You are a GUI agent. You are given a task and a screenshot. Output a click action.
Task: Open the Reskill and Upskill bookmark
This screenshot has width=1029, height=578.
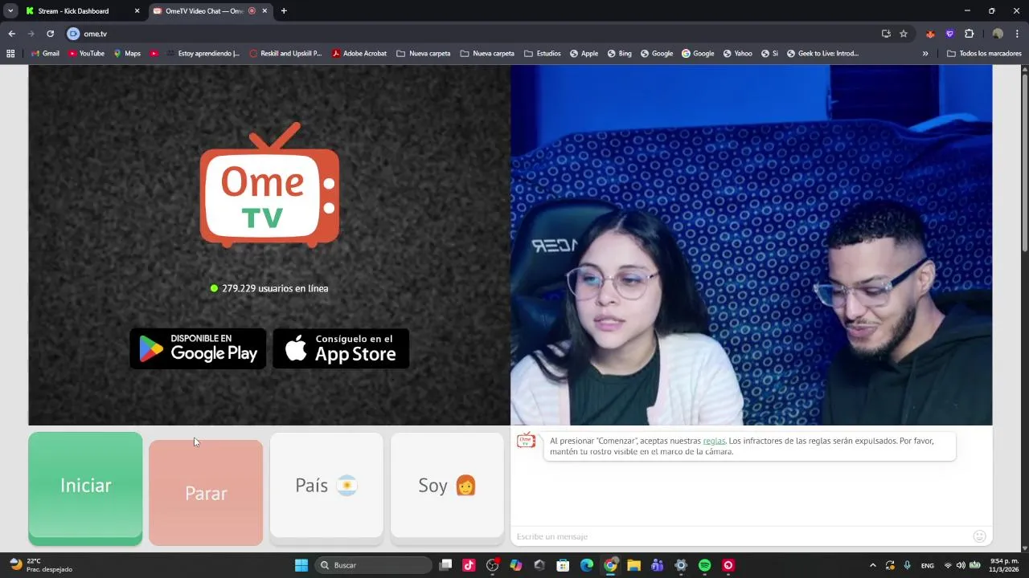285,54
